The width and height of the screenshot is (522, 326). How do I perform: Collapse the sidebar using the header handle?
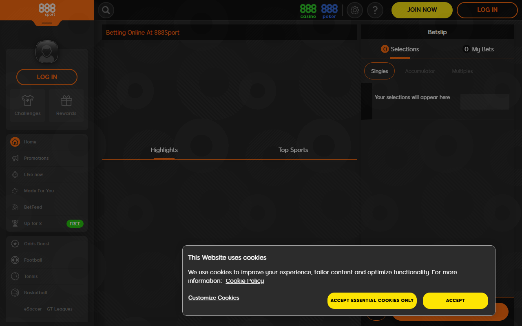pyautogui.click(x=47, y=23)
